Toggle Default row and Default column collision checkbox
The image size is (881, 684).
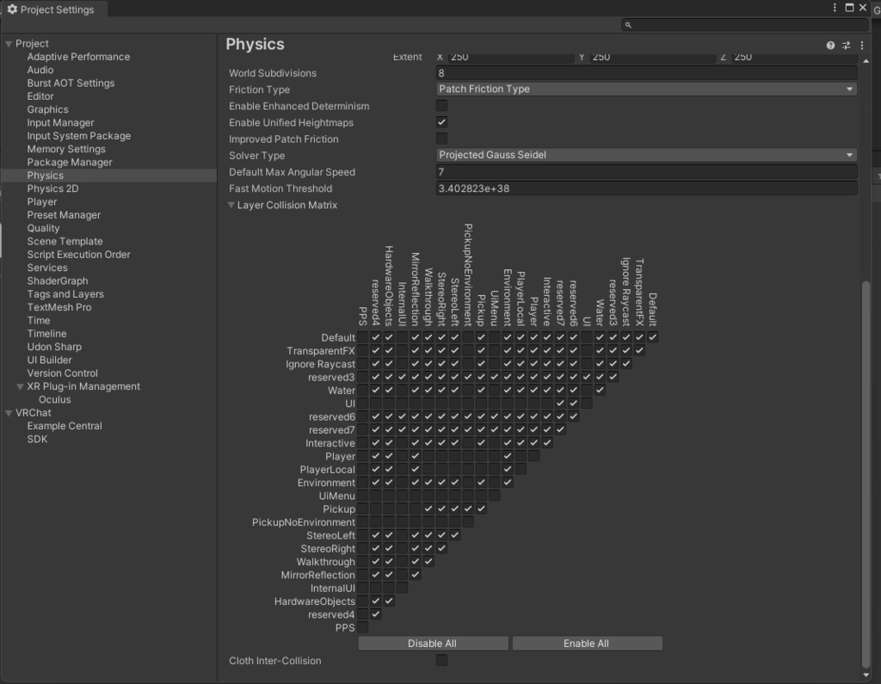652,337
